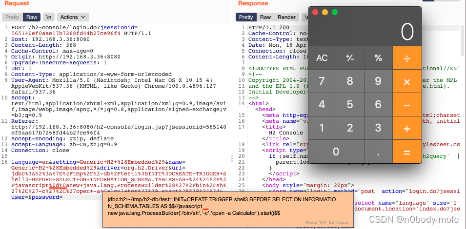Screen dimensions: 466x229
Task: Click digit 7 on Calculator
Action: (322, 81)
